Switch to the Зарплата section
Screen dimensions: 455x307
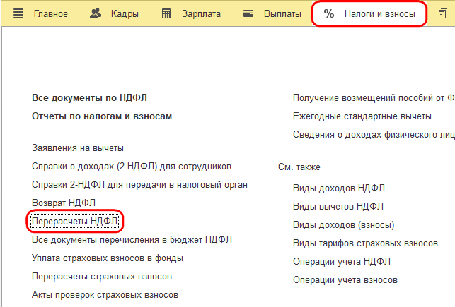202,14
